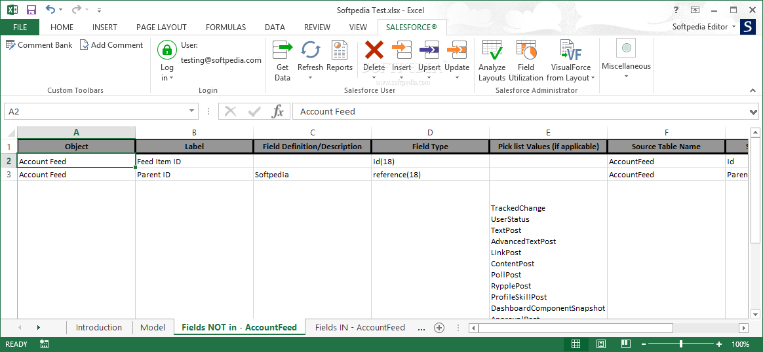
Task: Open Excel Help question mark
Action: (x=676, y=9)
